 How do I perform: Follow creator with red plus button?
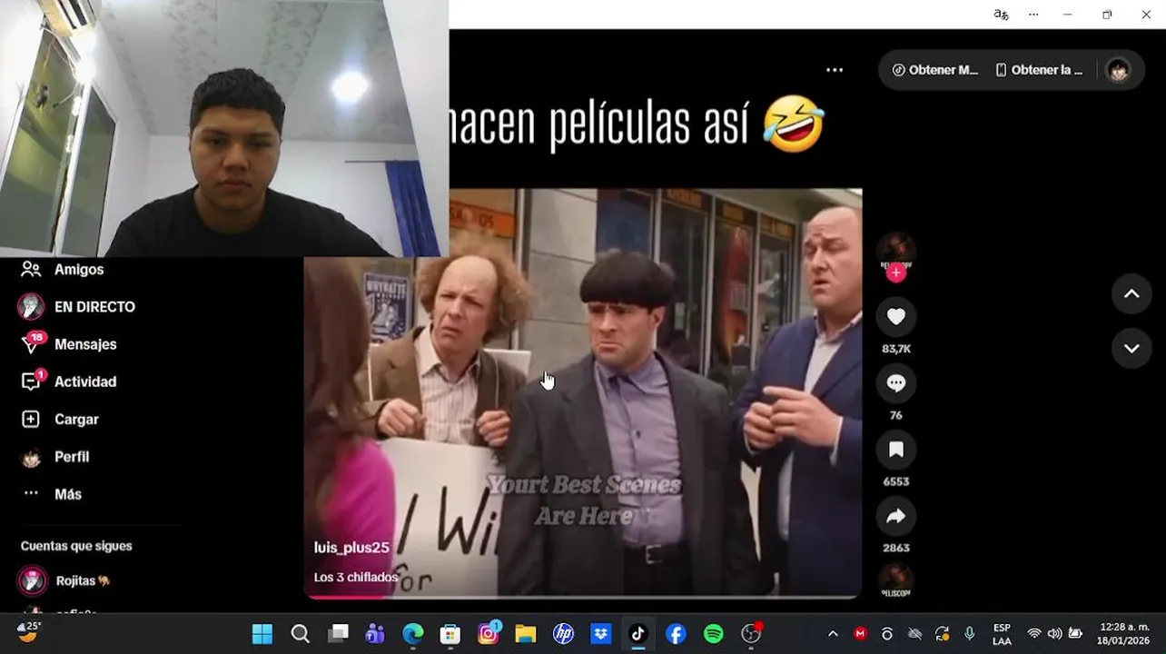pos(896,272)
